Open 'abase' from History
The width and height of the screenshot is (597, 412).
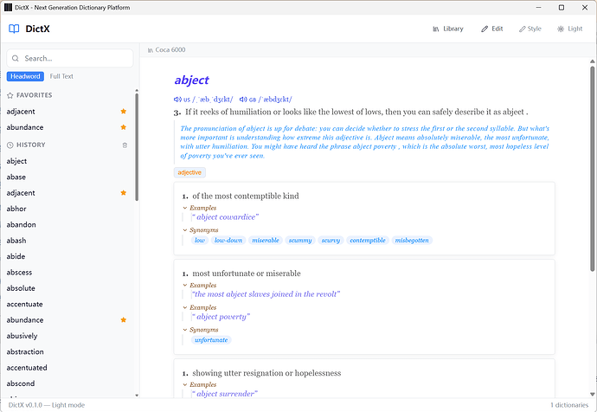[x=16, y=177]
